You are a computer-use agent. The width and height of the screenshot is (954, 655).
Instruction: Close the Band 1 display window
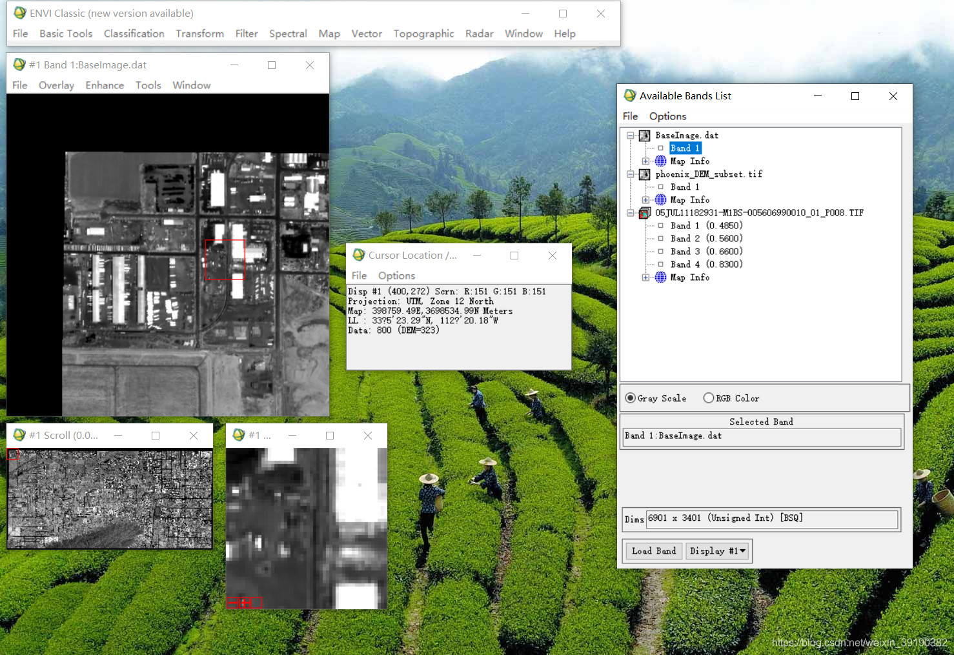click(x=310, y=65)
